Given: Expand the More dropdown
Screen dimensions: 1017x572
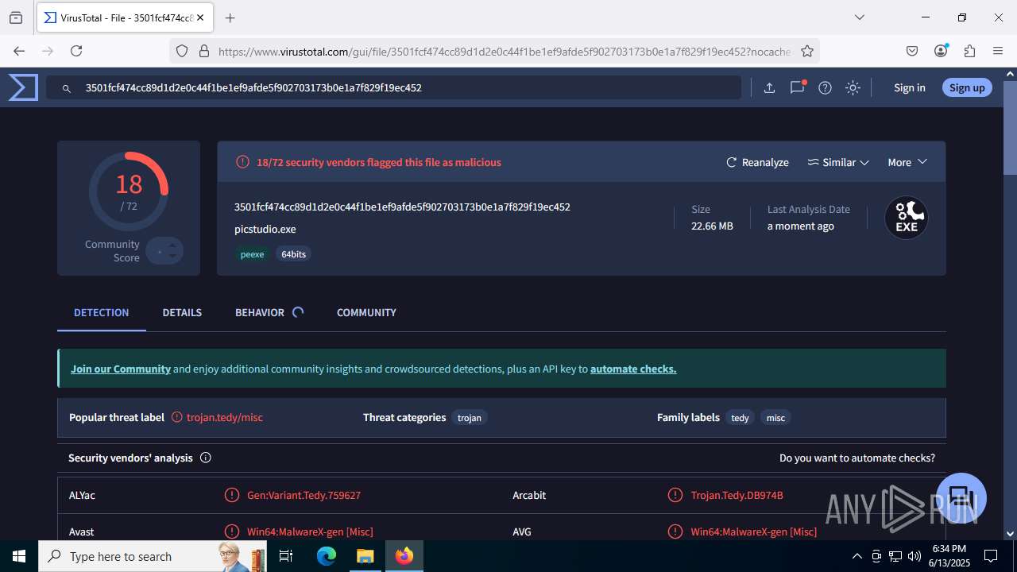Looking at the screenshot, I should point(907,162).
